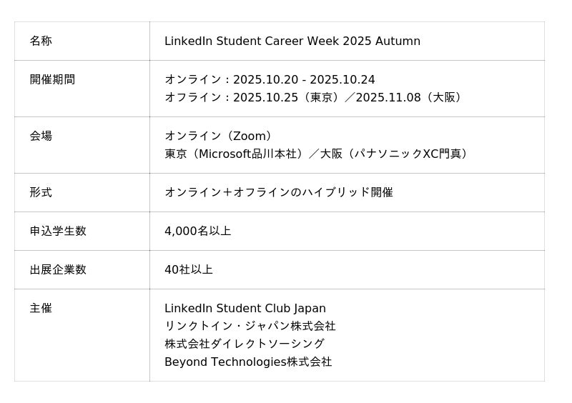
Task: Click the 4,000名以上 value
Action: 197,232
